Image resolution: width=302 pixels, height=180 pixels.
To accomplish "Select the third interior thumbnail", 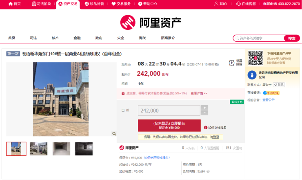I will tap(61, 149).
